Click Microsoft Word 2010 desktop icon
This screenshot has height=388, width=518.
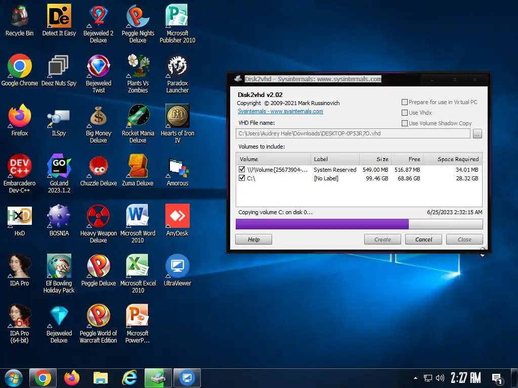click(x=138, y=224)
